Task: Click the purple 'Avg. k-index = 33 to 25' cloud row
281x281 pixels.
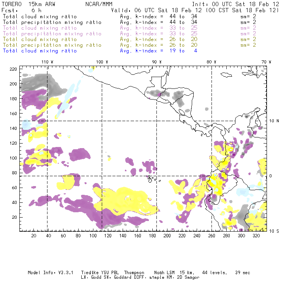Action: click(159, 28)
